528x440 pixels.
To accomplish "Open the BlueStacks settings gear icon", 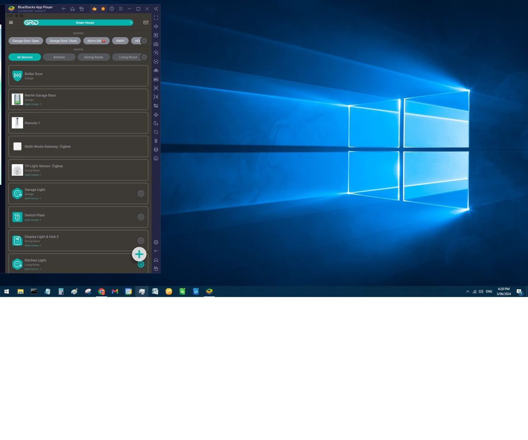I will [x=156, y=242].
